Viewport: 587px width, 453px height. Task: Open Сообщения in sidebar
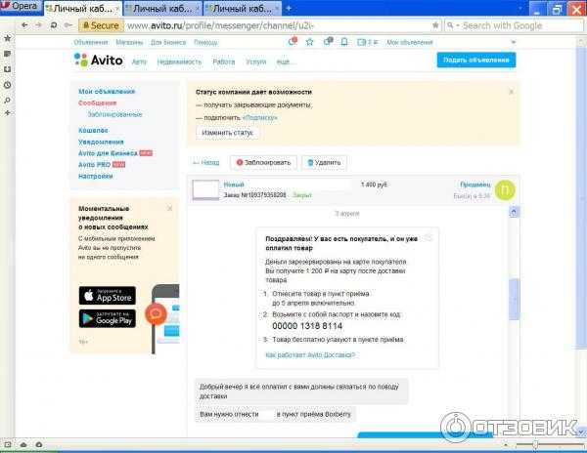[x=97, y=103]
